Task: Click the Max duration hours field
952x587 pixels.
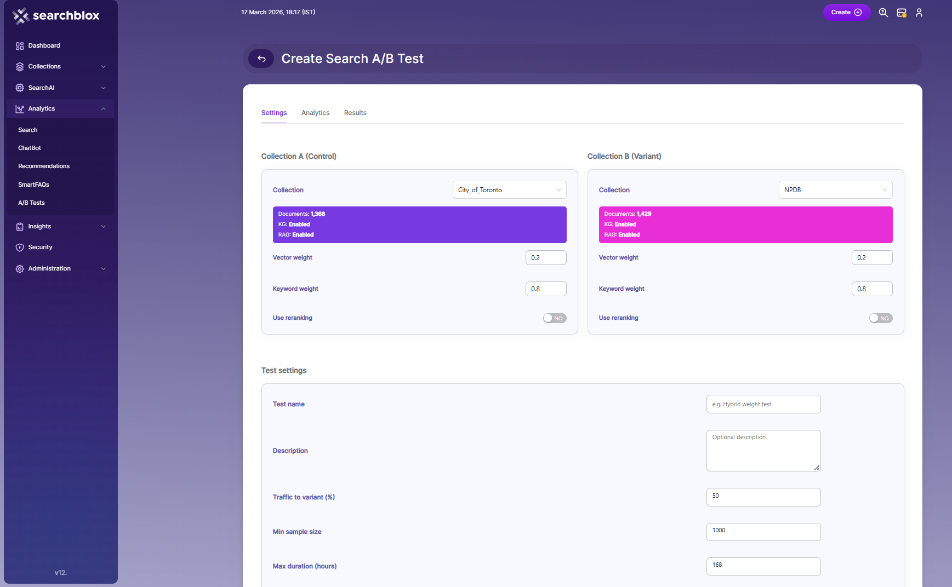Action: pos(763,566)
